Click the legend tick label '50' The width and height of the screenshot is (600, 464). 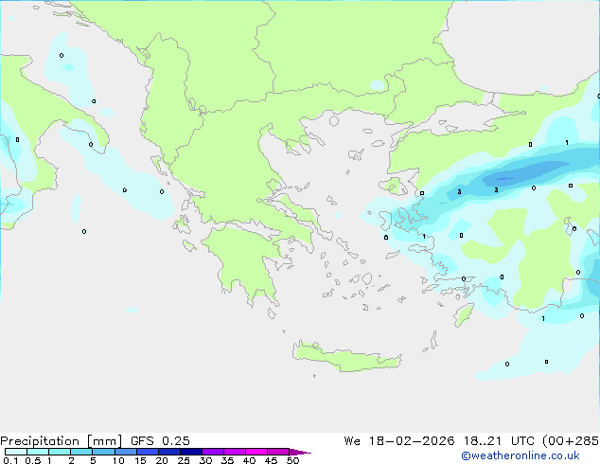(292, 460)
